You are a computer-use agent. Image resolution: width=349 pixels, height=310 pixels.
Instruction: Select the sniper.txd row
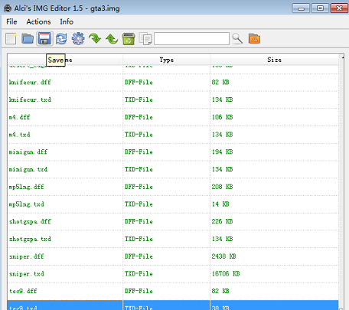point(173,274)
